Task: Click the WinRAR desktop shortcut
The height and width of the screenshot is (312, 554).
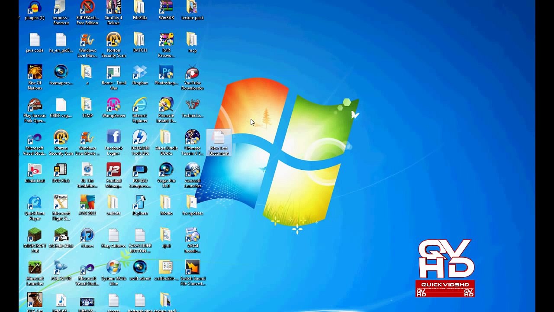Action: pyautogui.click(x=166, y=10)
